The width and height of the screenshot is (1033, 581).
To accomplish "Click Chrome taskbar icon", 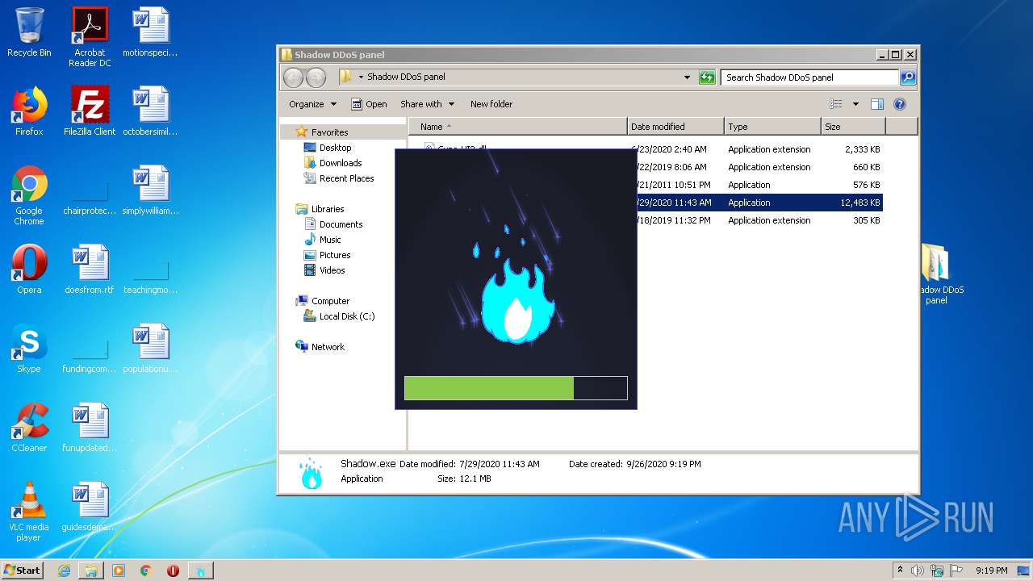I will (x=146, y=571).
